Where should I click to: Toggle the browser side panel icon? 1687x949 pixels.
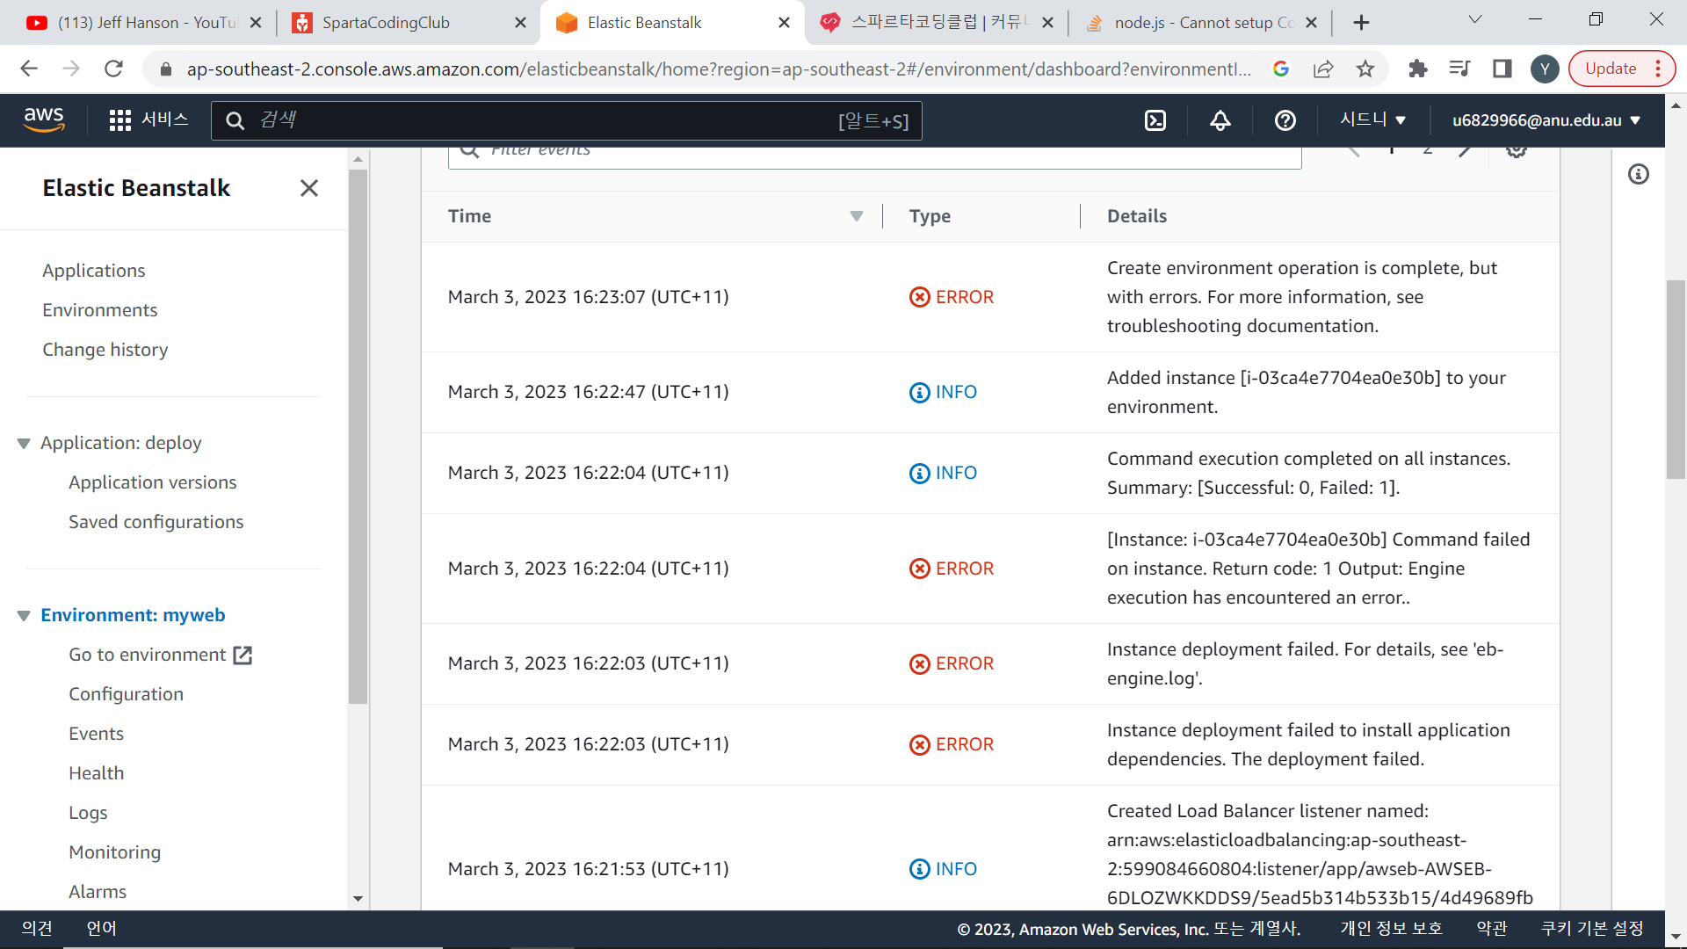click(x=1502, y=69)
